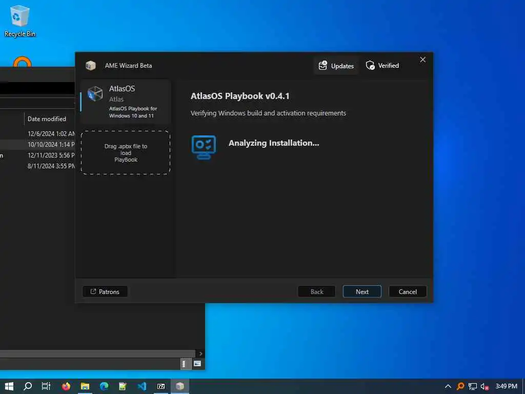
Task: Open the Recycle Bin desktop icon
Action: (x=20, y=21)
